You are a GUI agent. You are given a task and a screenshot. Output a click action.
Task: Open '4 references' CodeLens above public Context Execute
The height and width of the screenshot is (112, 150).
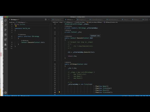68,36
